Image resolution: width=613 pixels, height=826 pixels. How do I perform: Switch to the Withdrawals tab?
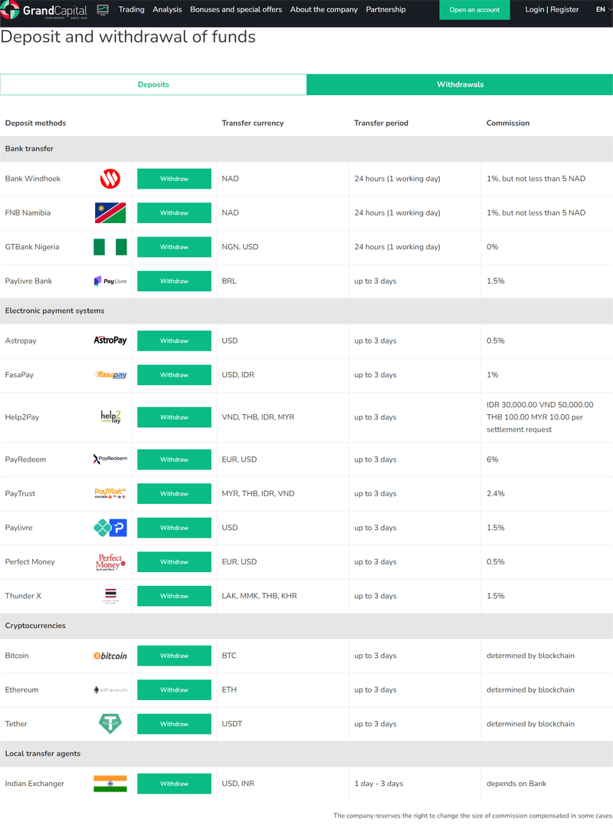coord(460,84)
